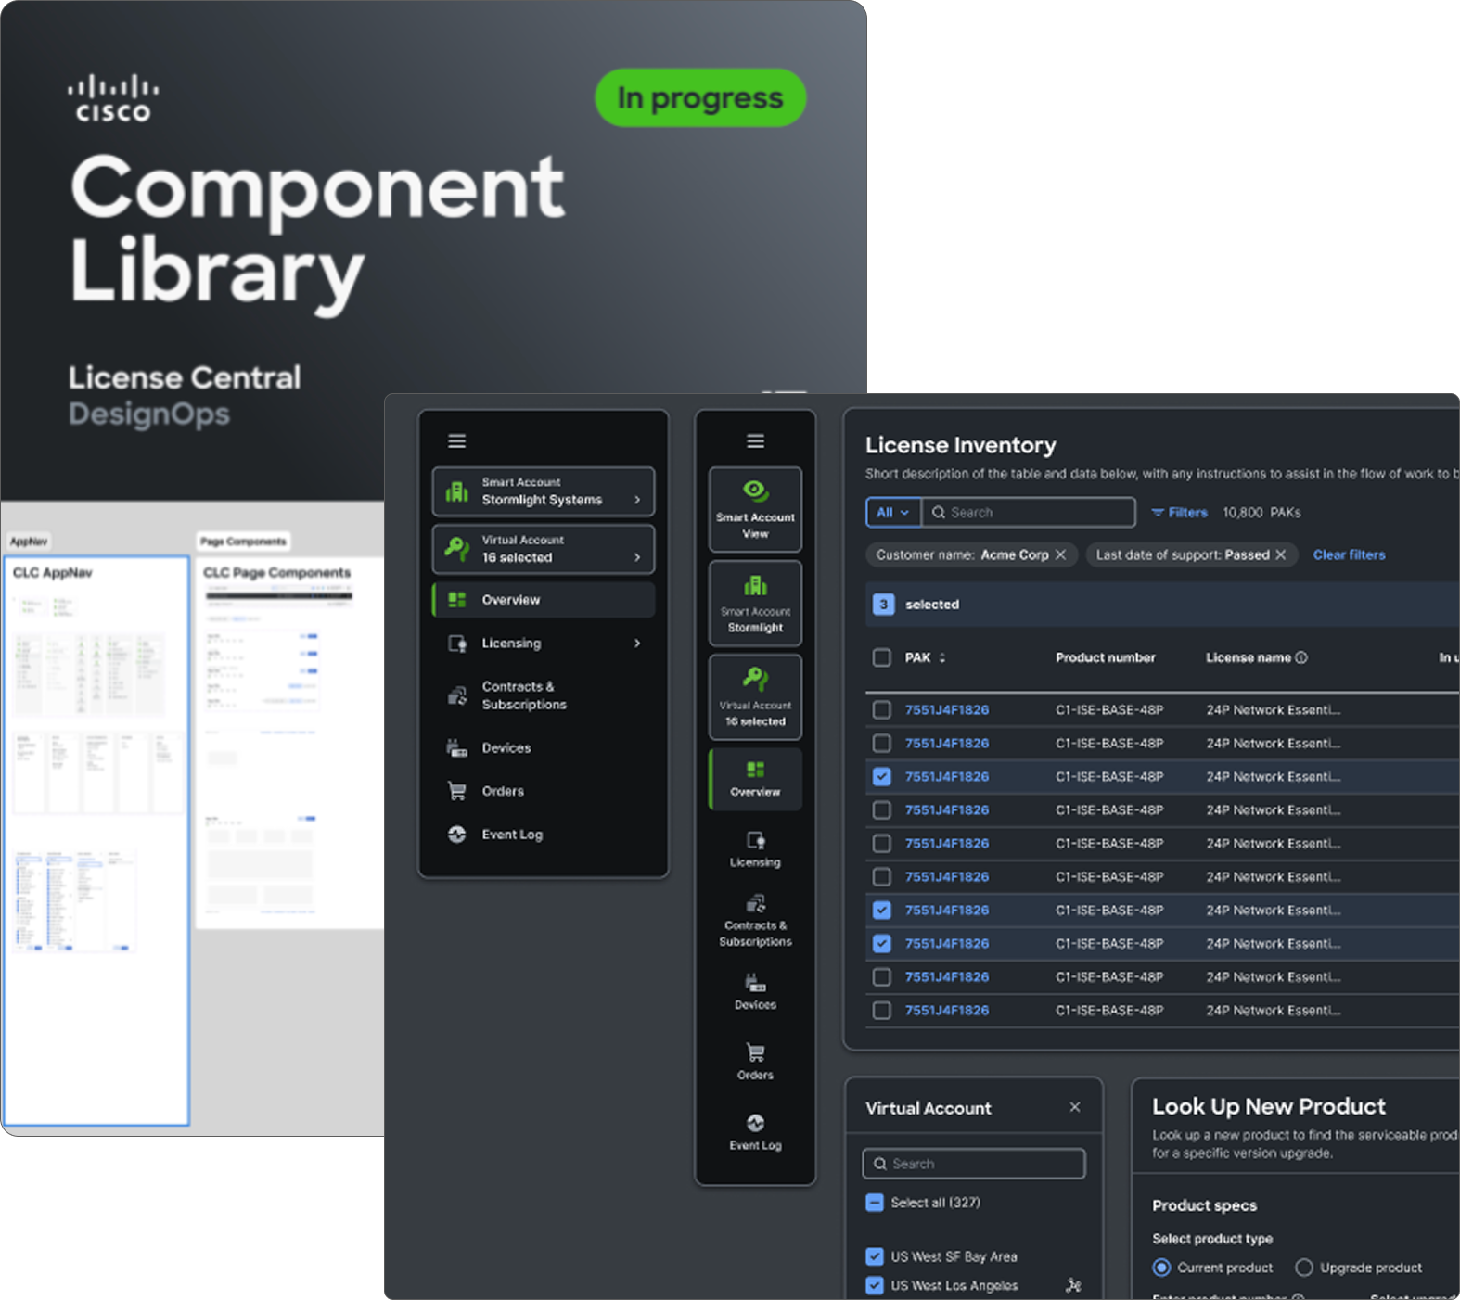Viewport: 1460px width, 1300px height.
Task: Click the 3 selected count badge
Action: pos(883,605)
